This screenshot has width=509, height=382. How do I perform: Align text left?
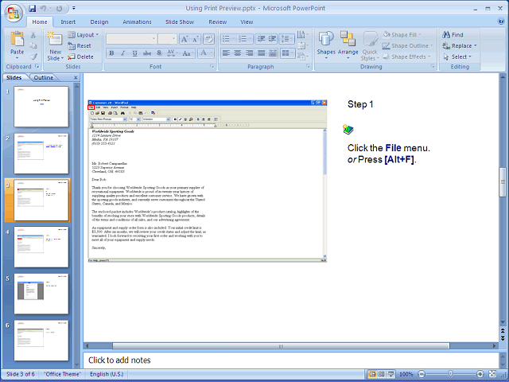point(226,53)
